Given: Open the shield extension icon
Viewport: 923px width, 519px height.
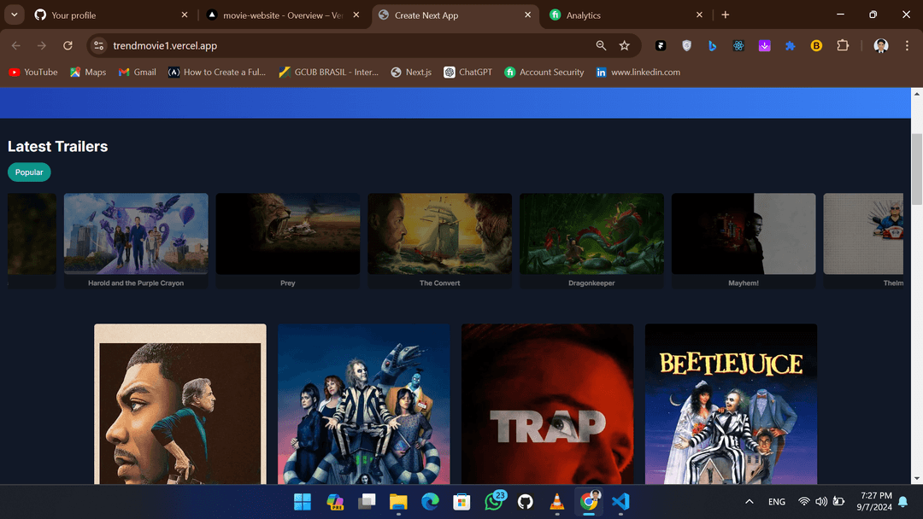Looking at the screenshot, I should [x=686, y=46].
